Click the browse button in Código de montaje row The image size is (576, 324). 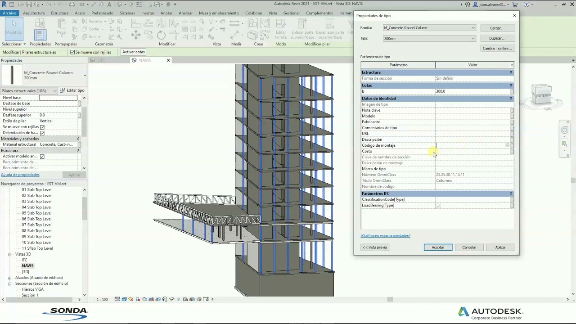507,145
